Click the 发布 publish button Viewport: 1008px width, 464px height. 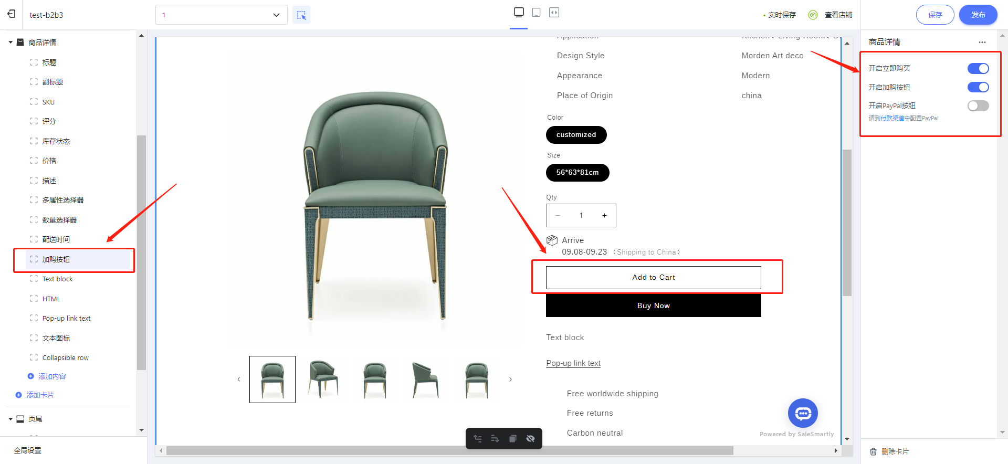tap(978, 15)
